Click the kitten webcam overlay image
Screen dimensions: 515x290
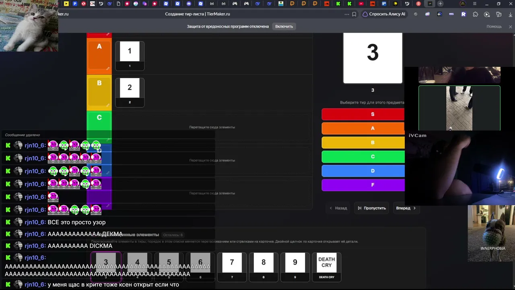(29, 26)
